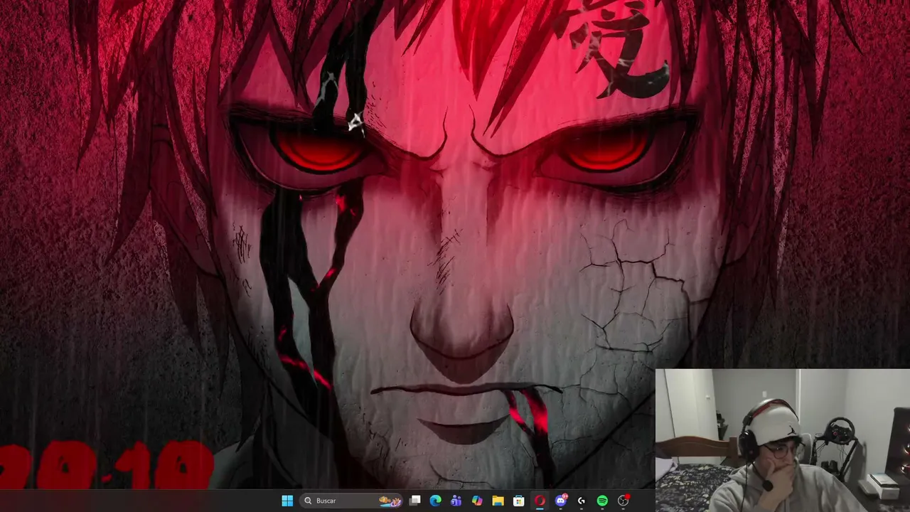Switch to the Opera browser window
The height and width of the screenshot is (512, 910).
(540, 501)
